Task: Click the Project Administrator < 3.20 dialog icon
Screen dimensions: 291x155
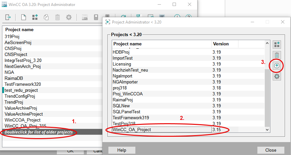Action: coord(108,22)
